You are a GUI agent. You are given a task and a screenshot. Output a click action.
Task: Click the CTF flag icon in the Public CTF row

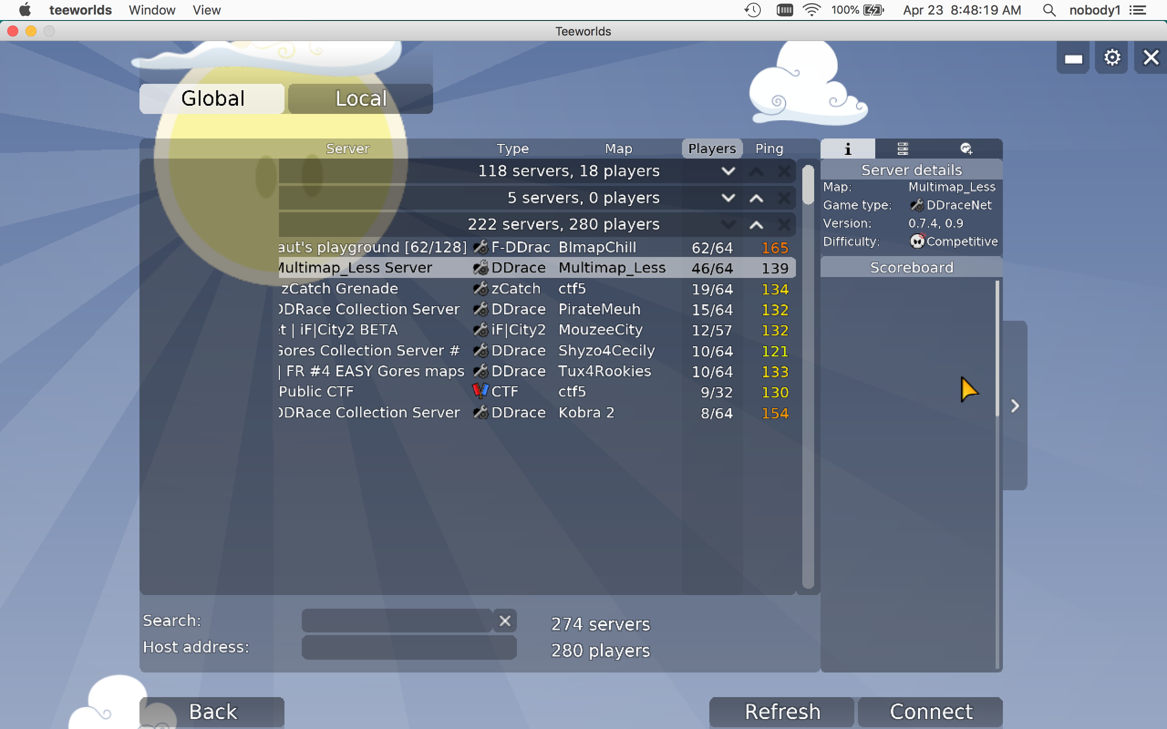tap(480, 391)
